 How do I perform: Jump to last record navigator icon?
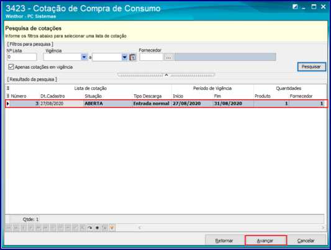click(45, 228)
